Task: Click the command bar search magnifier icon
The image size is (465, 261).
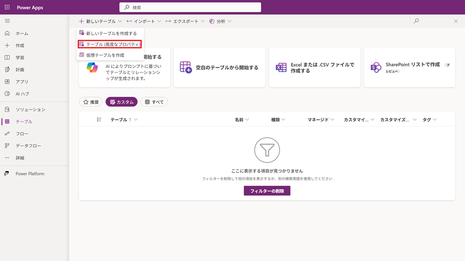Action: click(417, 21)
